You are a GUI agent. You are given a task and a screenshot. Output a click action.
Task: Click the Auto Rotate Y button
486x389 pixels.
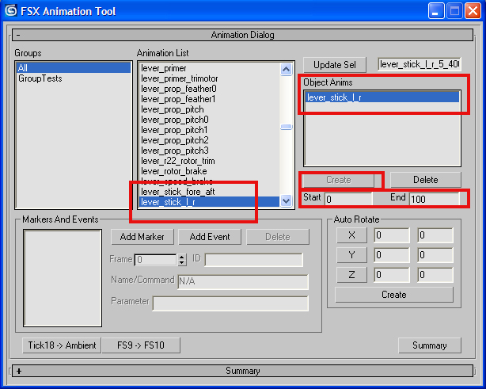(351, 255)
